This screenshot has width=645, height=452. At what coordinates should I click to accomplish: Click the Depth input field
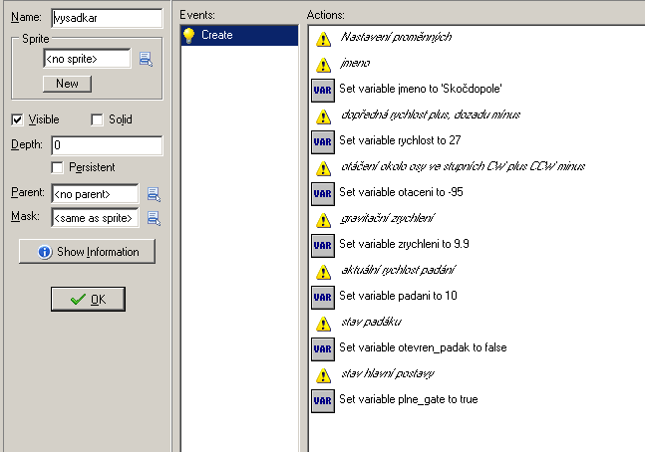click(107, 145)
